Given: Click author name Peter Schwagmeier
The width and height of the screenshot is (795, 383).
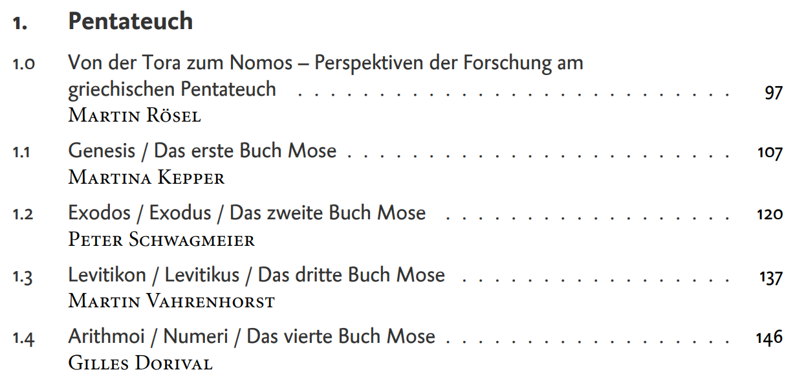Looking at the screenshot, I should point(162,239).
